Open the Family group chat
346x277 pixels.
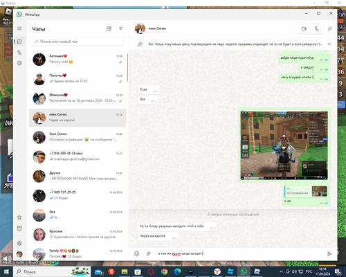click(x=78, y=253)
